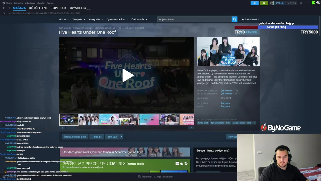Click the JR^Shelby__ profile avatar
The image size is (321, 181).
272,3
